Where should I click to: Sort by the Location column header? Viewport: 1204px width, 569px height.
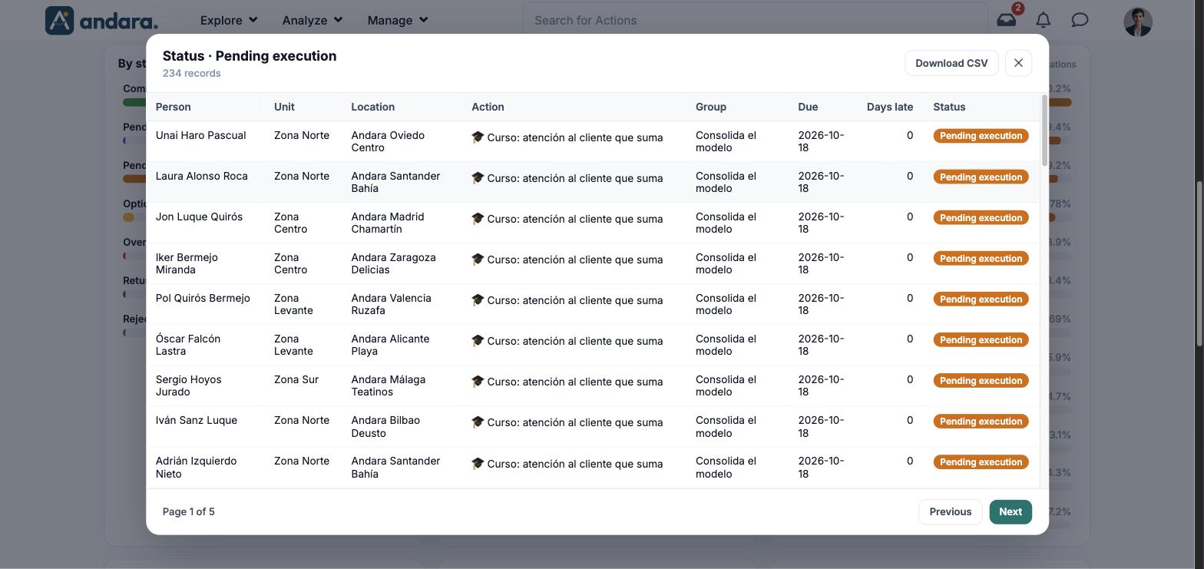pyautogui.click(x=372, y=107)
